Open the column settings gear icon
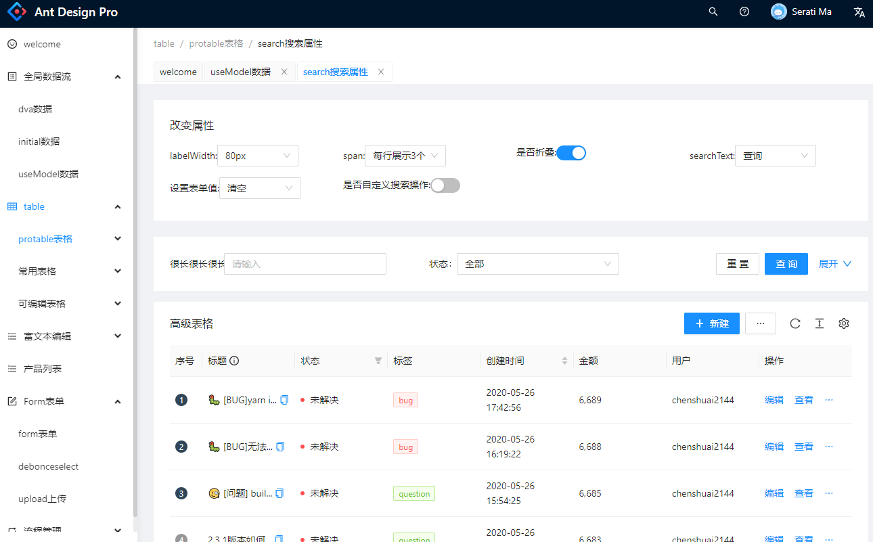 click(844, 323)
